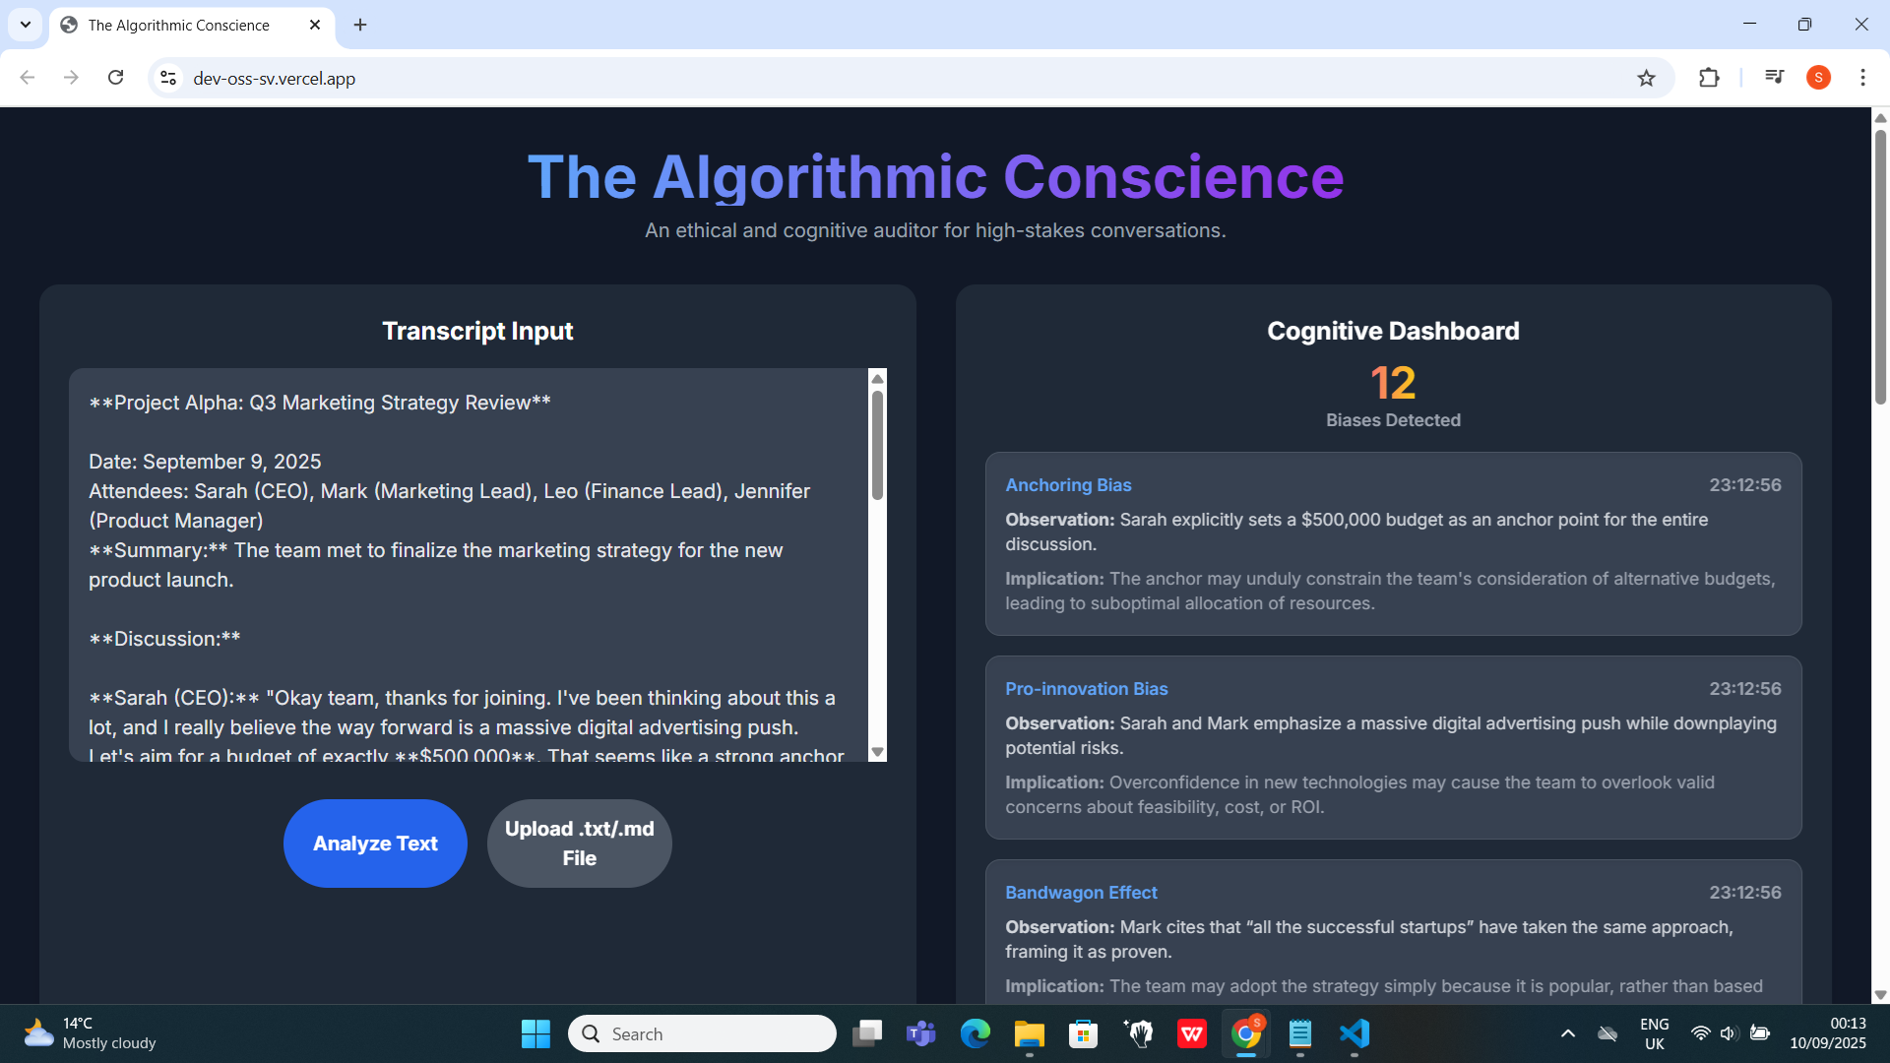Reload the current page
The width and height of the screenshot is (1890, 1063).
pyautogui.click(x=115, y=78)
